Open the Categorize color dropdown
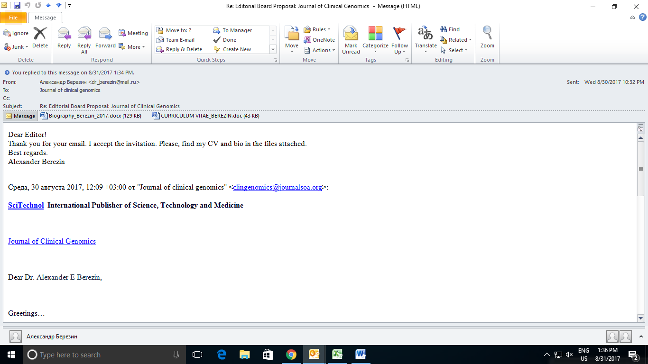The image size is (648, 364). click(375, 40)
